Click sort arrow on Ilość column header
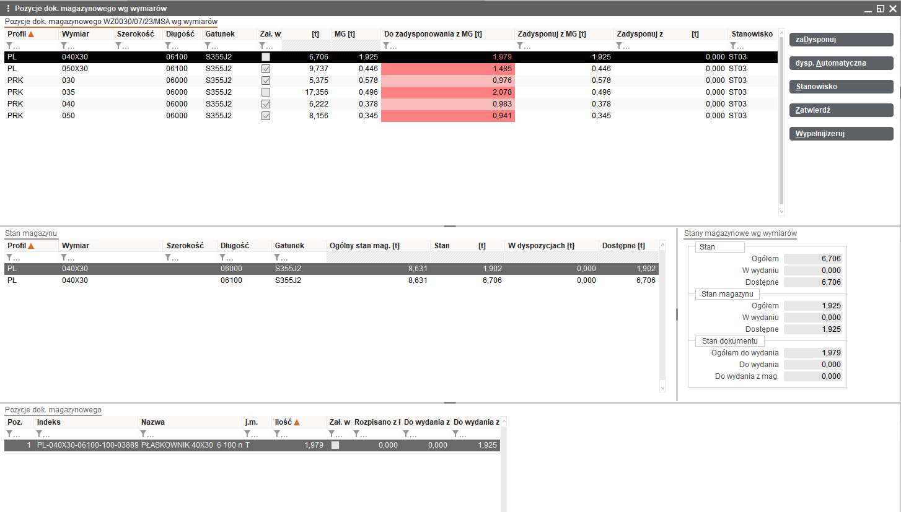Viewport: 901px width, 512px height. tap(297, 422)
